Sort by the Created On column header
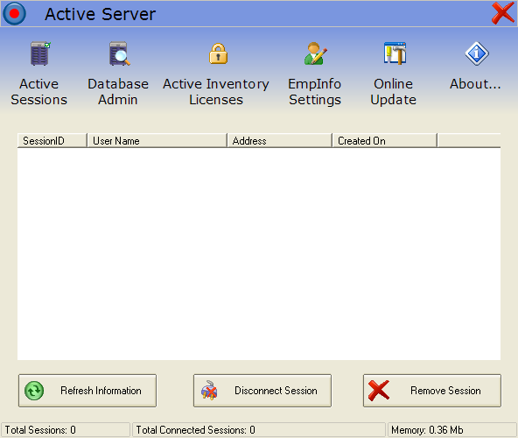The image size is (518, 438). click(384, 140)
